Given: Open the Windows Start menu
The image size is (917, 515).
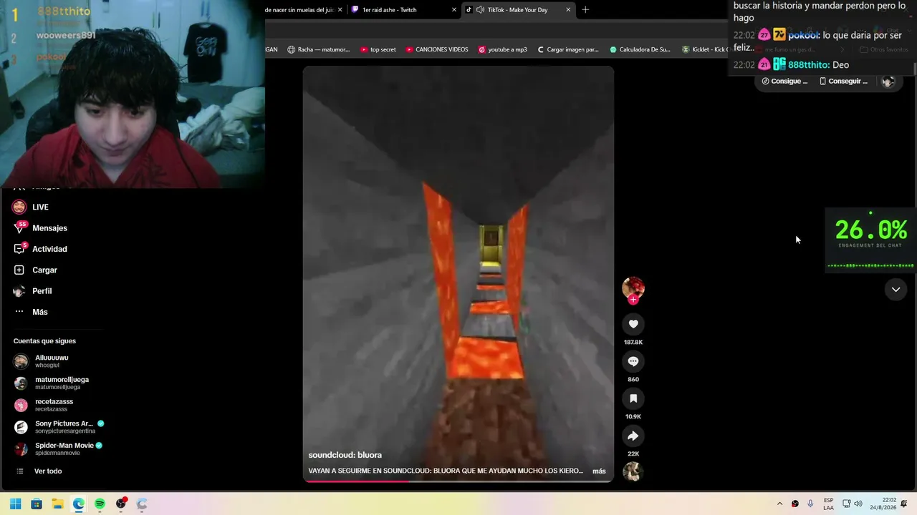Looking at the screenshot, I should click(15, 504).
